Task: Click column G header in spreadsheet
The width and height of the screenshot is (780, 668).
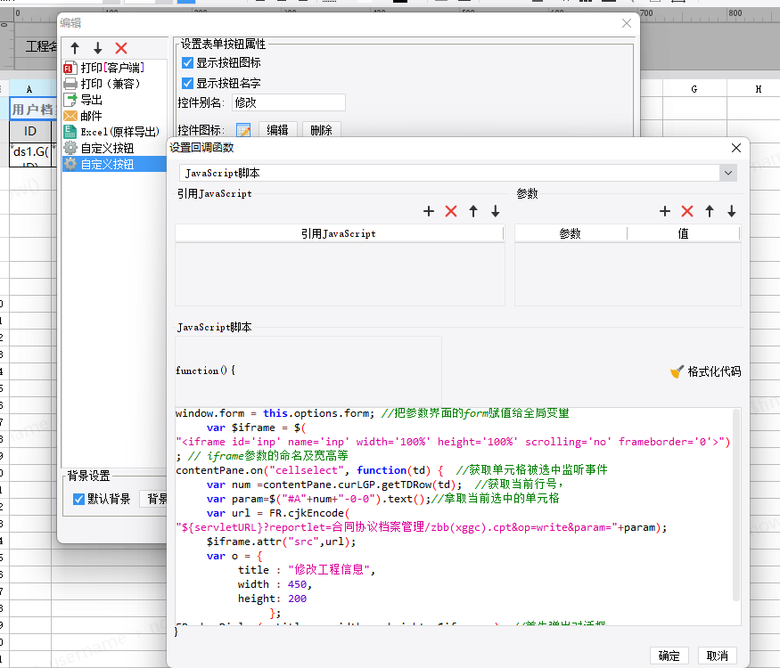Action: tap(694, 89)
